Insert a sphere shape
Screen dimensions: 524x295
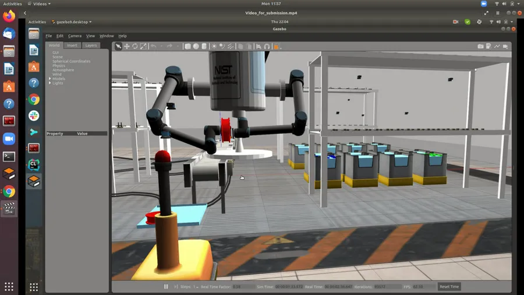tap(196, 46)
